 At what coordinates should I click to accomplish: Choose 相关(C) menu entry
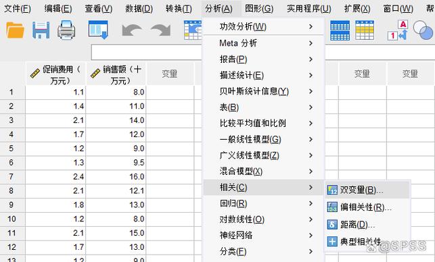(264, 188)
